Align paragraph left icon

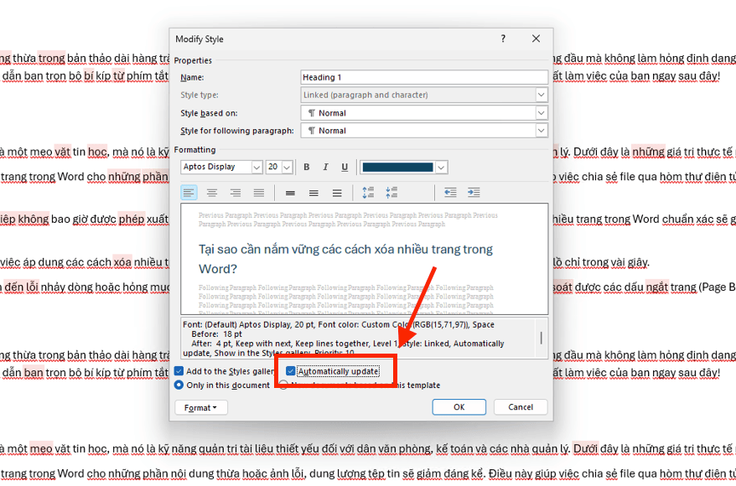pos(189,193)
